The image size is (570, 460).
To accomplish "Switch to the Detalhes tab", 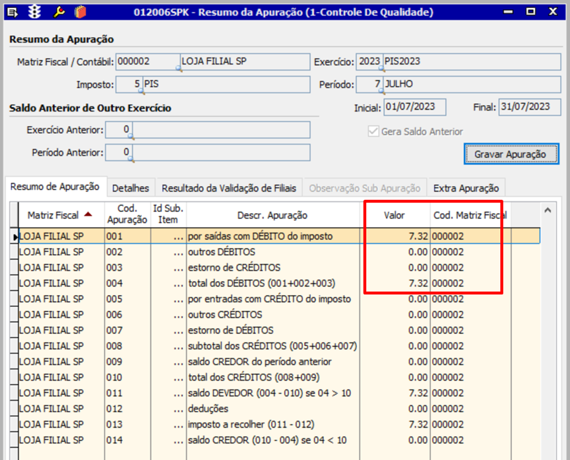I will pyautogui.click(x=131, y=188).
